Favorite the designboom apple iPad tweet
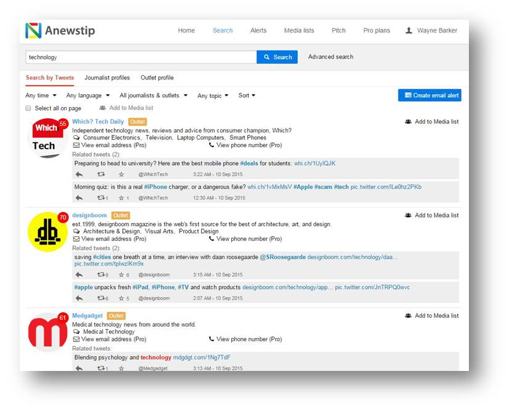 point(121,298)
